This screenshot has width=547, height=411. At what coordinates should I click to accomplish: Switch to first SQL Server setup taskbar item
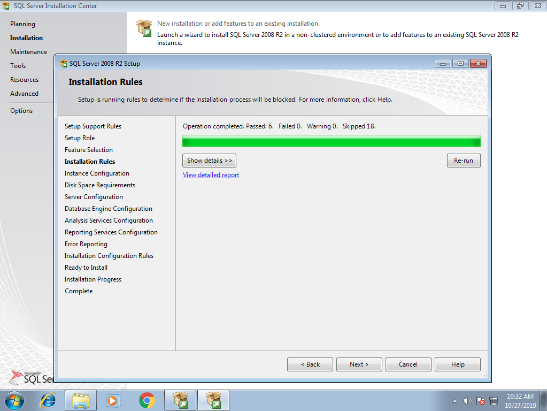(x=180, y=400)
